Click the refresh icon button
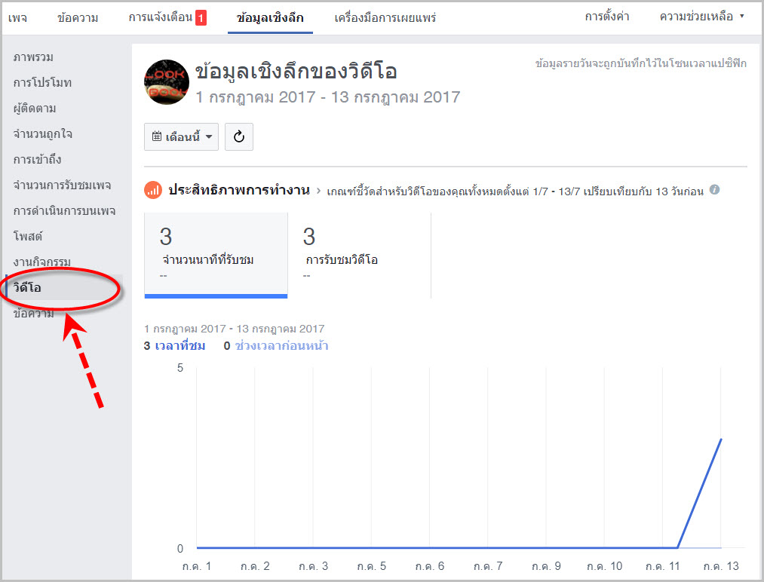Image resolution: width=764 pixels, height=582 pixels. [x=239, y=137]
